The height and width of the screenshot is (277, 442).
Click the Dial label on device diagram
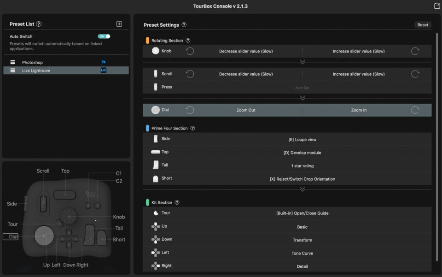pyautogui.click(x=11, y=236)
